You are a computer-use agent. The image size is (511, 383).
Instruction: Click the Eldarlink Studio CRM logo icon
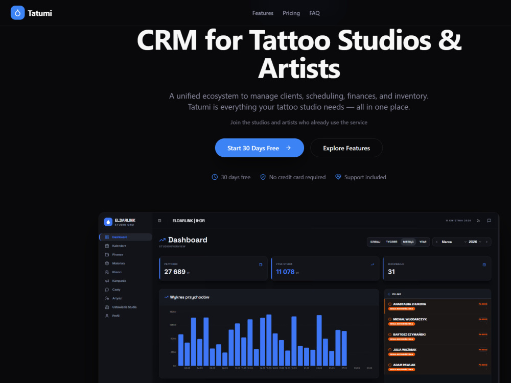[108, 222]
